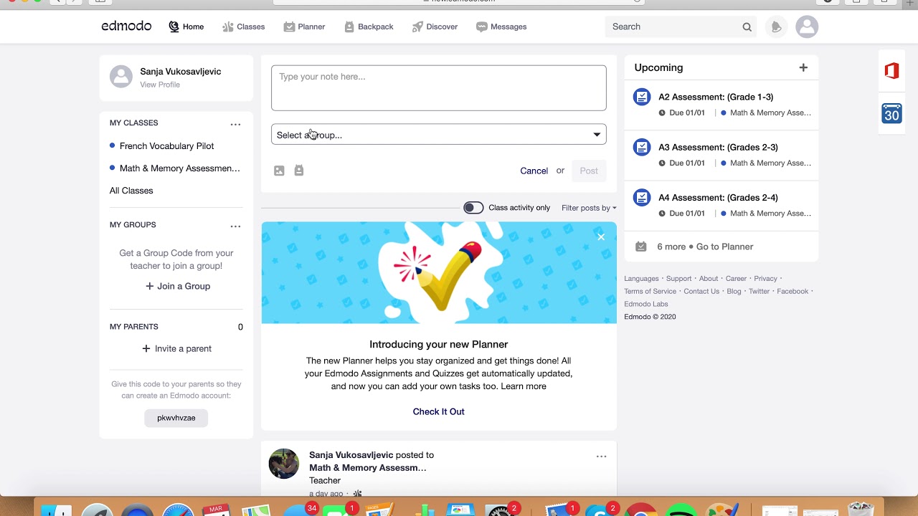918x516 pixels.
Task: Attach from library with the backpack icon
Action: (x=299, y=171)
